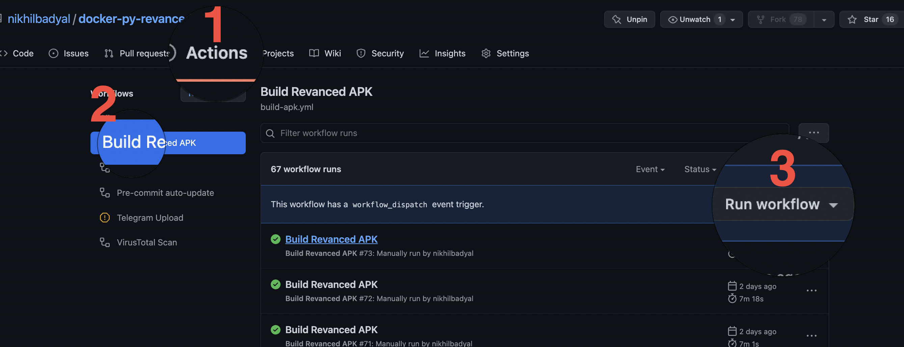Expand the Fork options dropdown arrow
The image size is (904, 347).
click(824, 20)
